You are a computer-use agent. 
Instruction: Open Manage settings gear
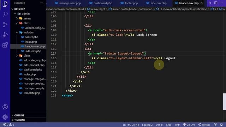(5, 117)
